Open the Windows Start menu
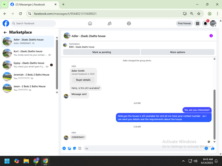Image resolution: width=222 pixels, height=166 pixels. pyautogui.click(x=7, y=161)
